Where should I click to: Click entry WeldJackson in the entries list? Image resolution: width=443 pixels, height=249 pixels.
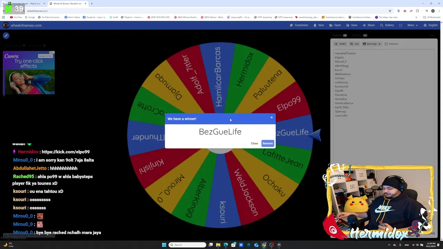click(343, 74)
